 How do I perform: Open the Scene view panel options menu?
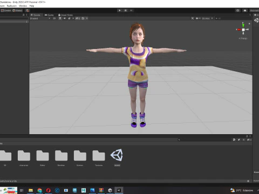pyautogui.click(x=250, y=15)
